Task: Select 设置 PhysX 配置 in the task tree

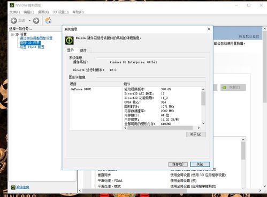Action: point(32,47)
